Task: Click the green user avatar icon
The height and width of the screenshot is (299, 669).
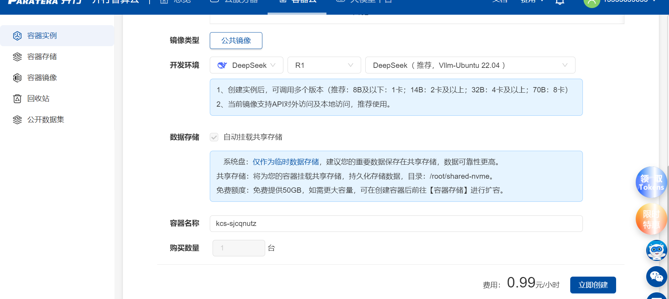Action: [x=592, y=2]
